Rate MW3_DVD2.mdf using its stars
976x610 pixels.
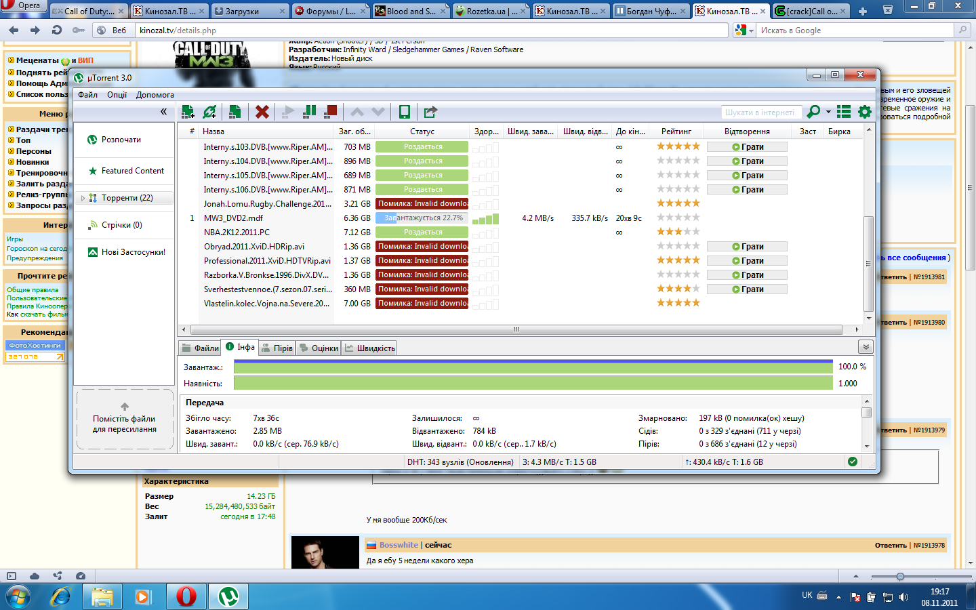[678, 218]
